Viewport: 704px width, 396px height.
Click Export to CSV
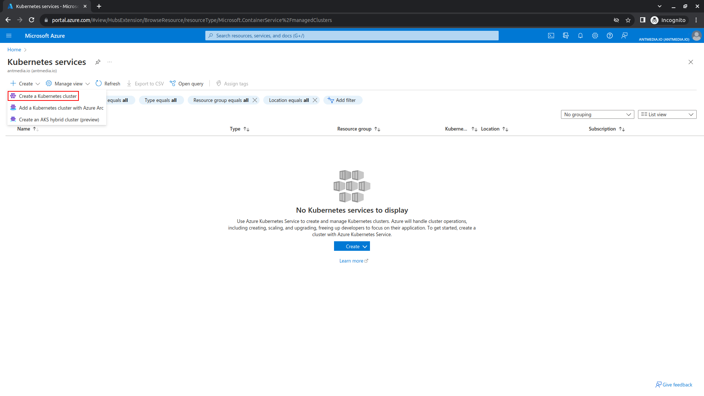tap(145, 84)
